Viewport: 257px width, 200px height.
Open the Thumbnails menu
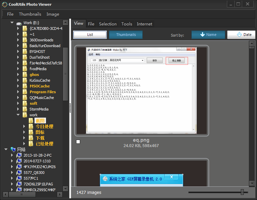30,14
